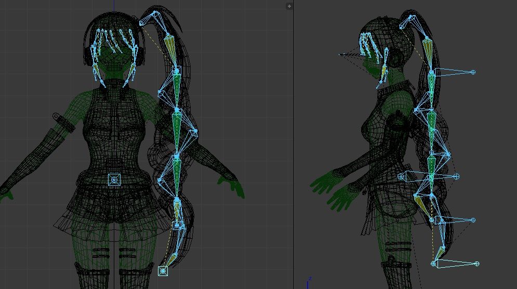Select the square control at ponytail tip
The image size is (517, 289).
(x=163, y=271)
